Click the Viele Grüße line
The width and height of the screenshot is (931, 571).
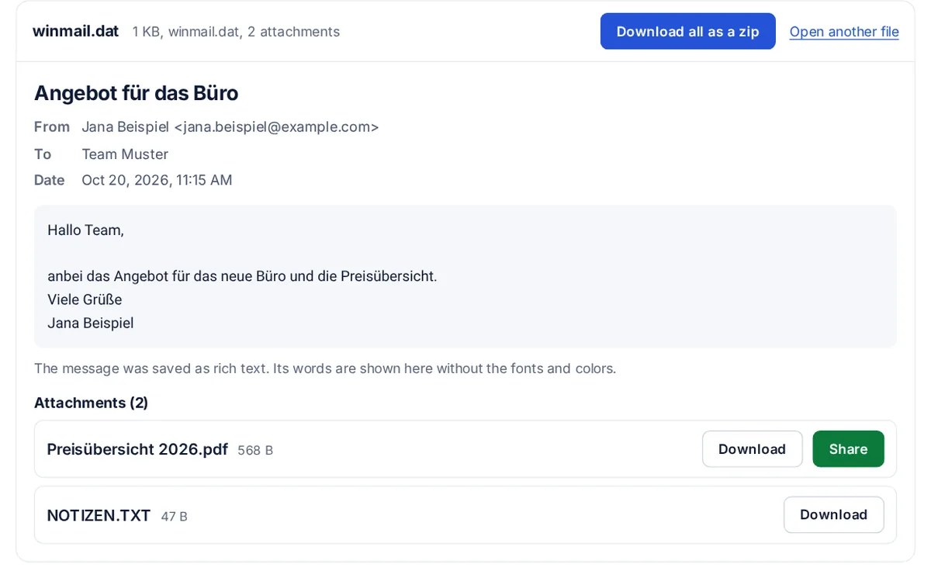(x=85, y=299)
